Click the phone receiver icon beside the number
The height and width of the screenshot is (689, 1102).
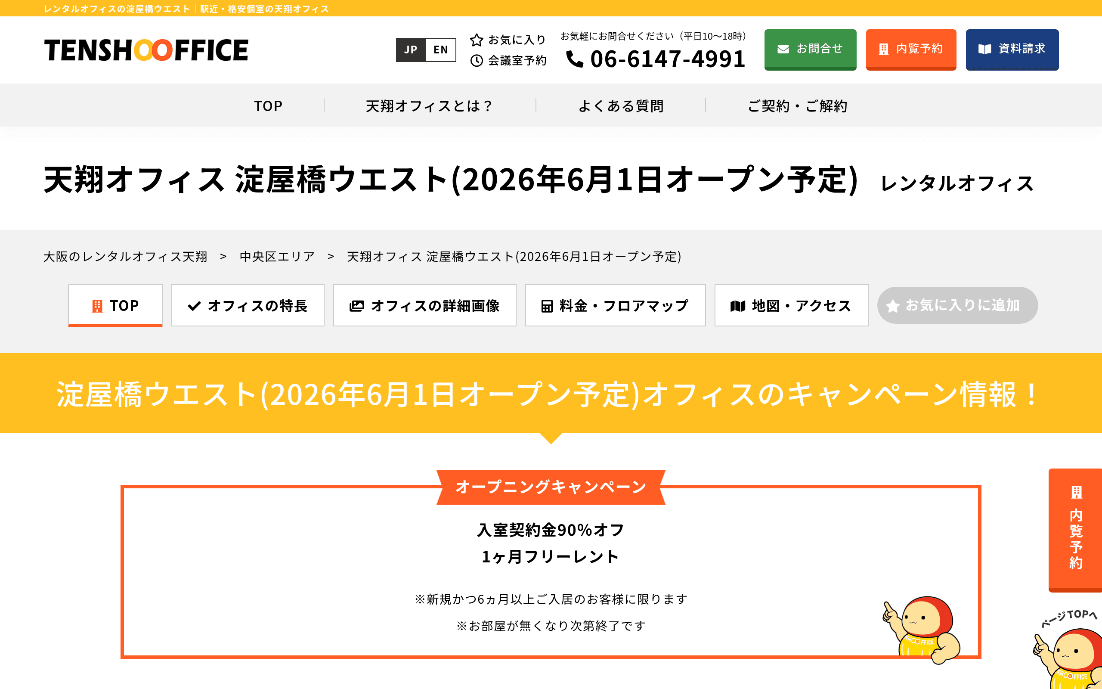click(x=576, y=59)
